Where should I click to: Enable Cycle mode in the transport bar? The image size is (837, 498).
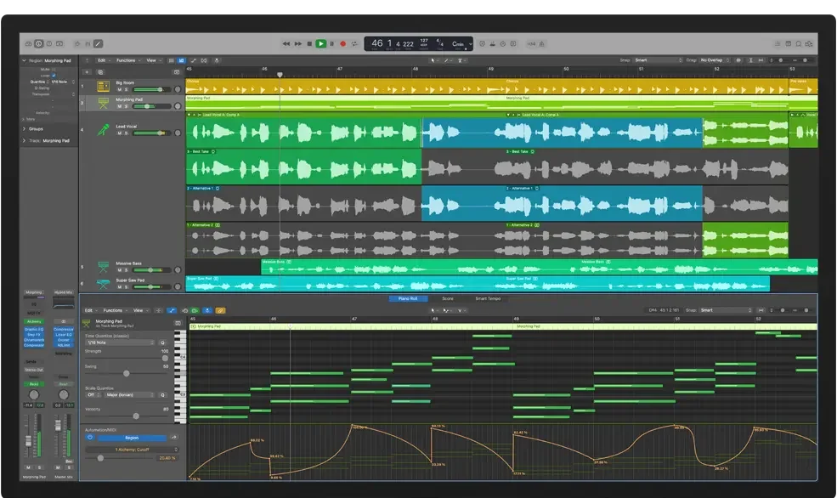click(355, 43)
